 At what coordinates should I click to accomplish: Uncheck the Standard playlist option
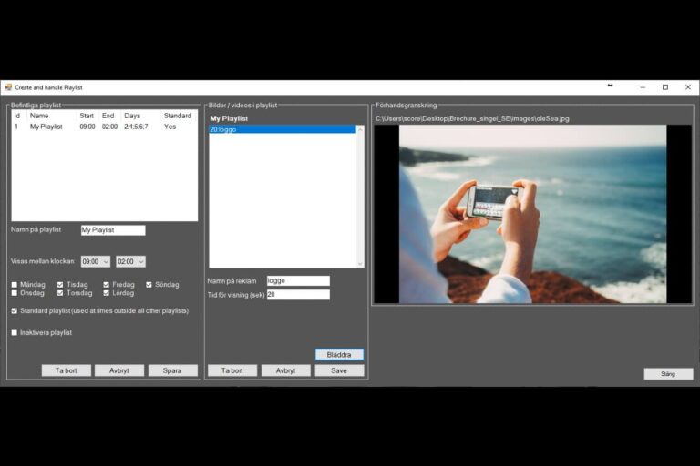(15, 311)
